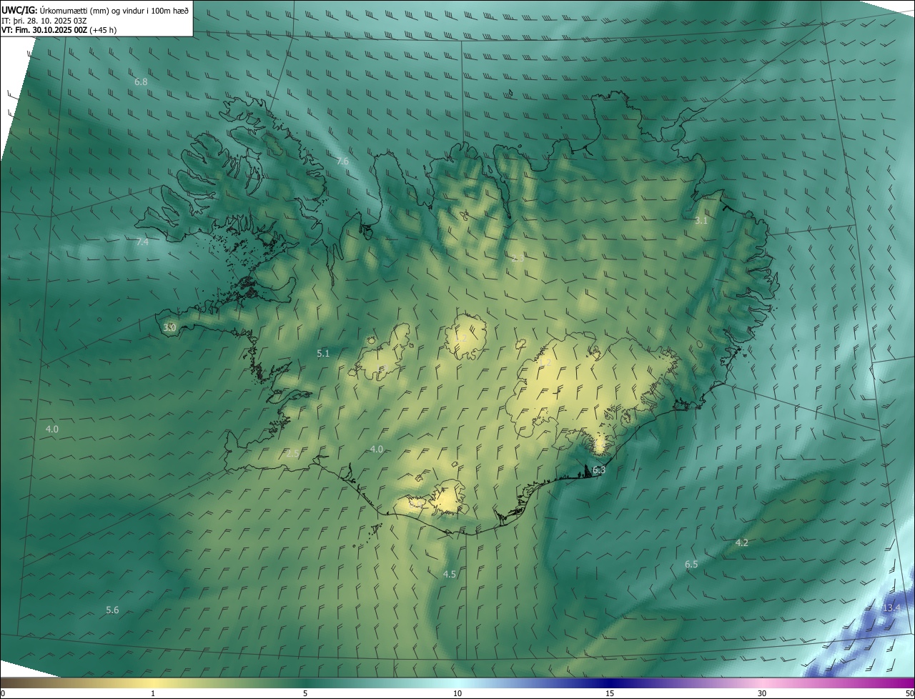Click the colorbar tick label 10
The height and width of the screenshot is (699, 915).
pos(457,693)
